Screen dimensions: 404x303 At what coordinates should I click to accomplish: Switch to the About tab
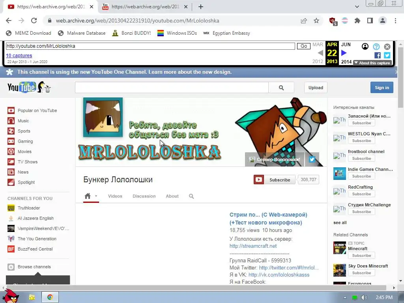[x=172, y=196]
